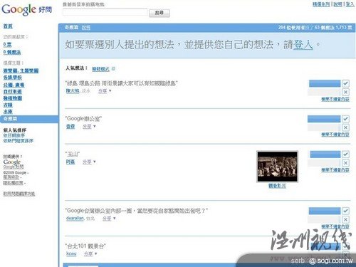This screenshot has width=356, height=267.
Task: Click the search button beside input
Action: [159, 13]
